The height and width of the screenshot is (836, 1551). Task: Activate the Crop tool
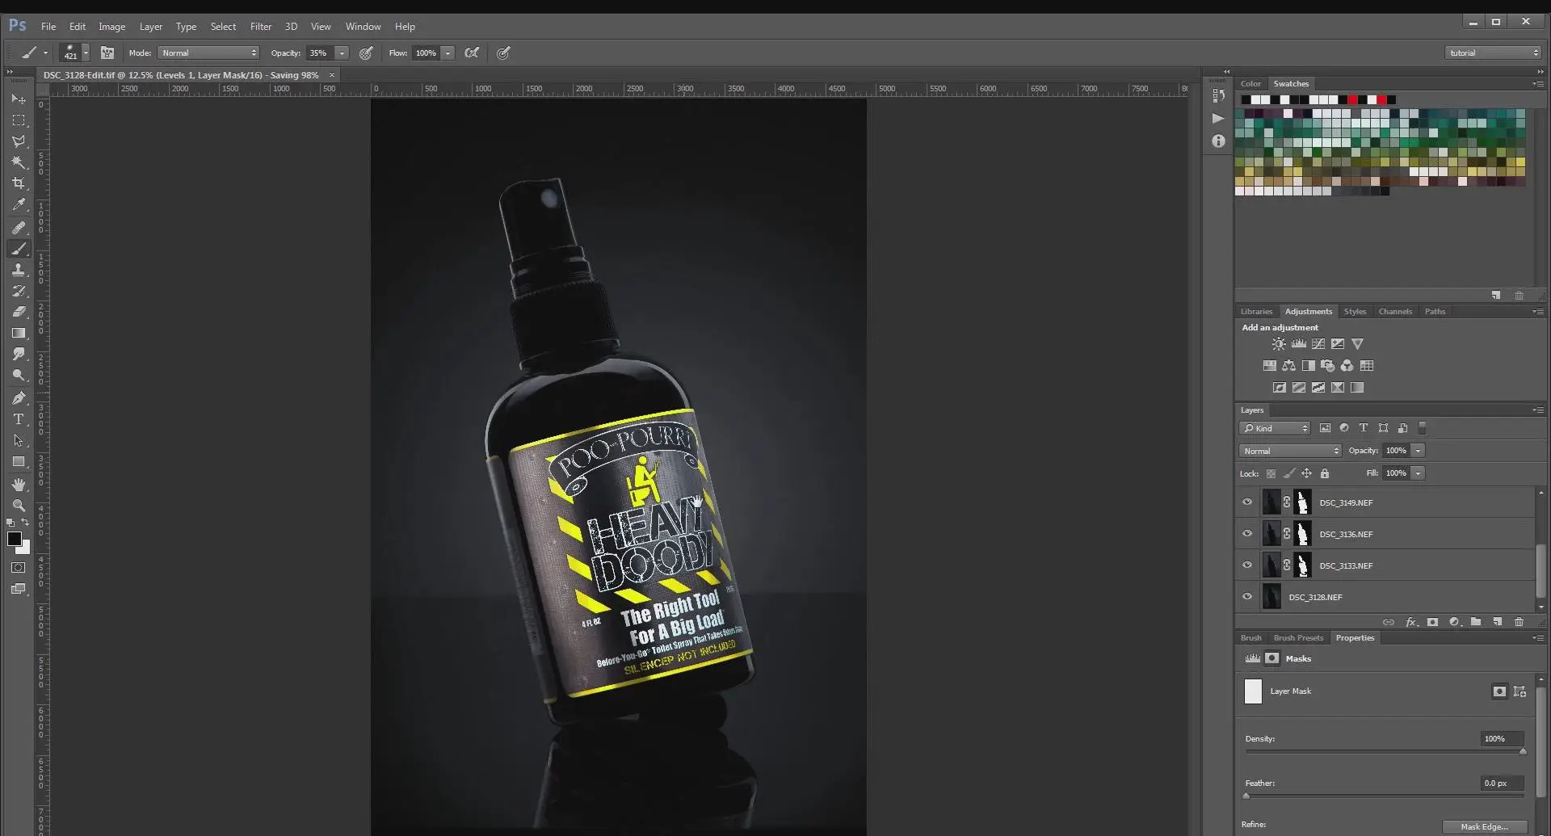pos(18,183)
